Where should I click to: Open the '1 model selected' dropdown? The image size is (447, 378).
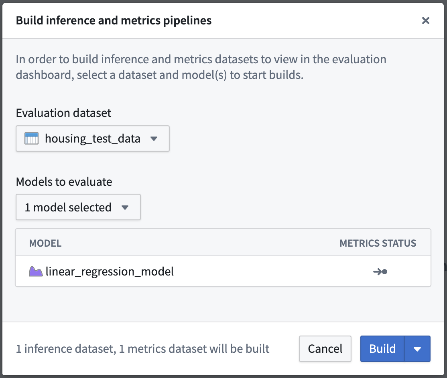click(78, 207)
